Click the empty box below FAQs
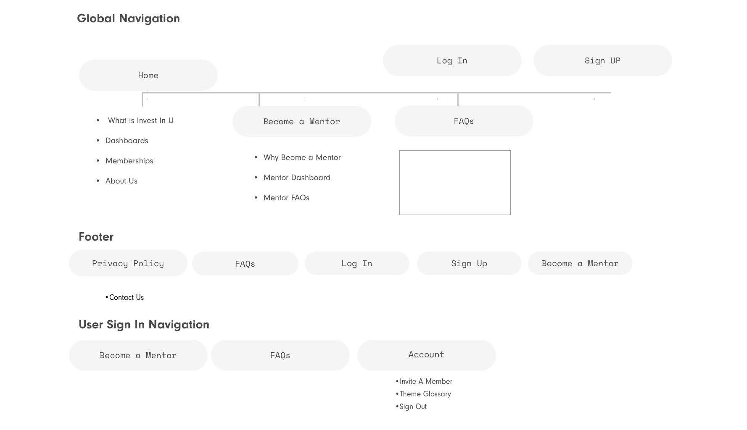Screen dimensions: 747x430 455,183
